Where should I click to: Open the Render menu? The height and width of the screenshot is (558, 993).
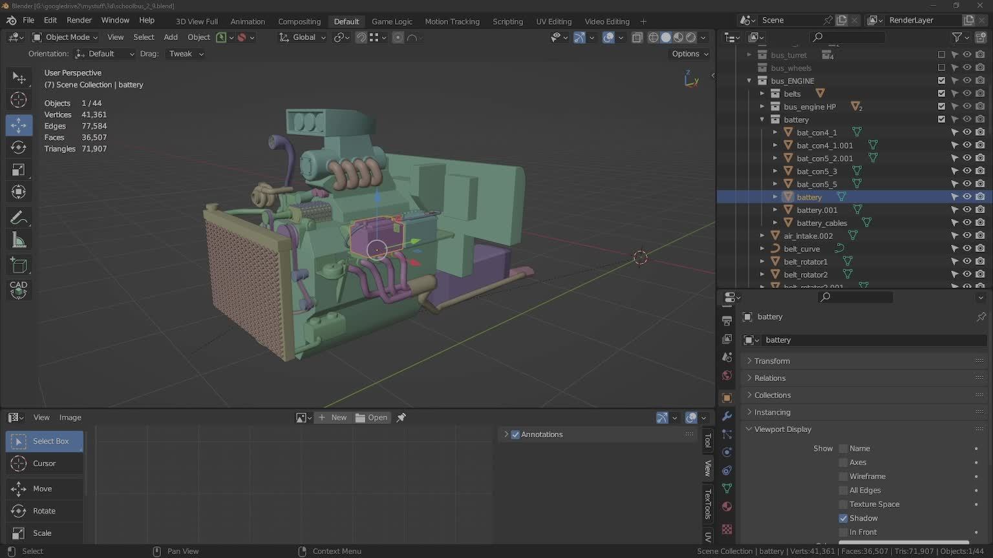pyautogui.click(x=79, y=21)
